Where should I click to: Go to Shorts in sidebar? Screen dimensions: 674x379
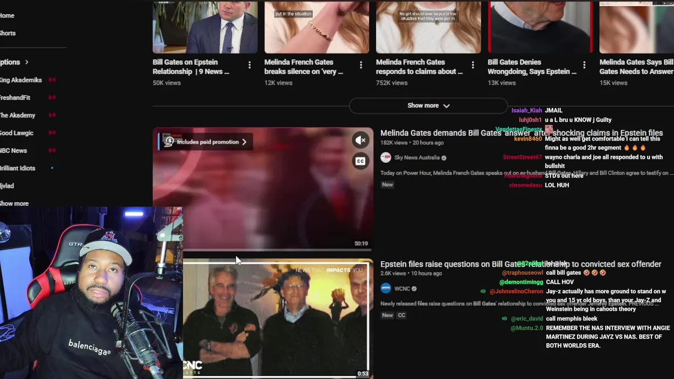point(7,33)
